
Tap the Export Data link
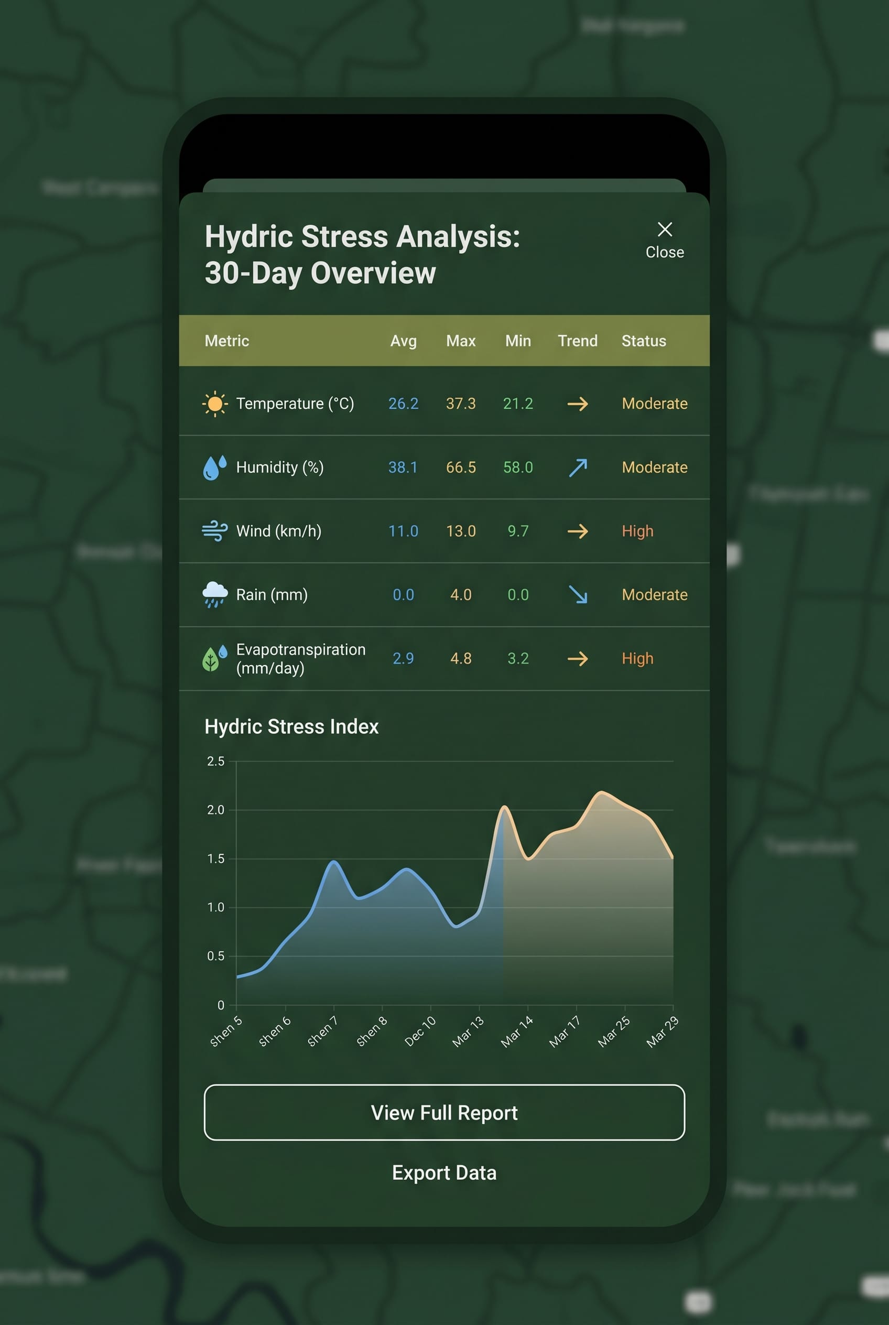(x=444, y=1172)
